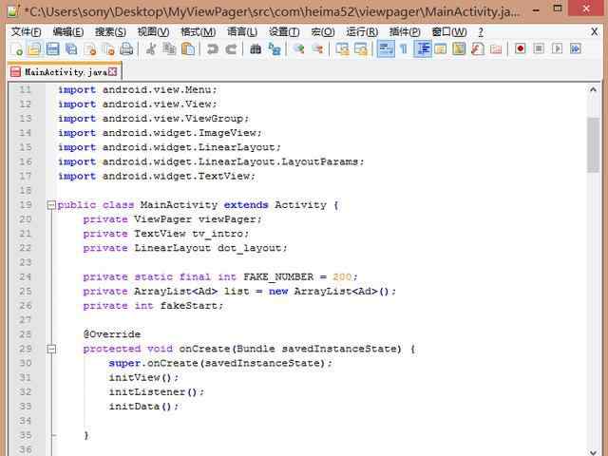
Task: Click line number 24 in the margin
Action: pos(26,276)
